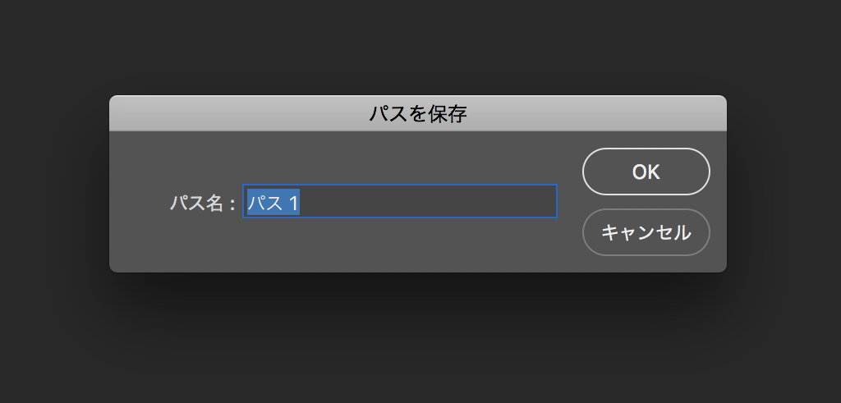Hit the rounded OK button above キャンセル

646,172
